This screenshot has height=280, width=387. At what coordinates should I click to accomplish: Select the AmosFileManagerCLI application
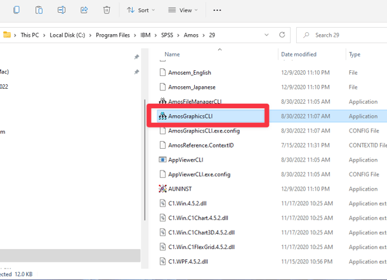195,102
